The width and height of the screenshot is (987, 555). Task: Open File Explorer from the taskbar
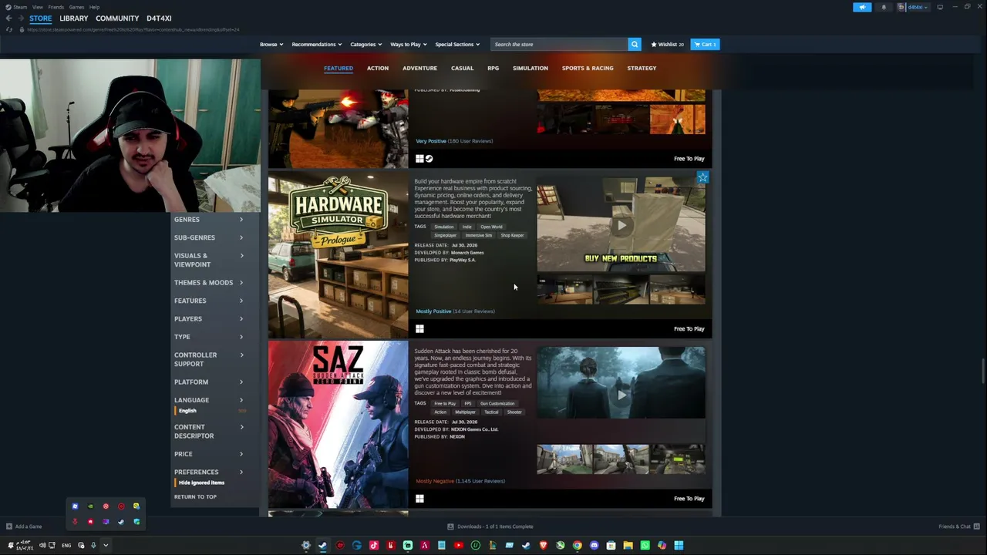point(628,546)
